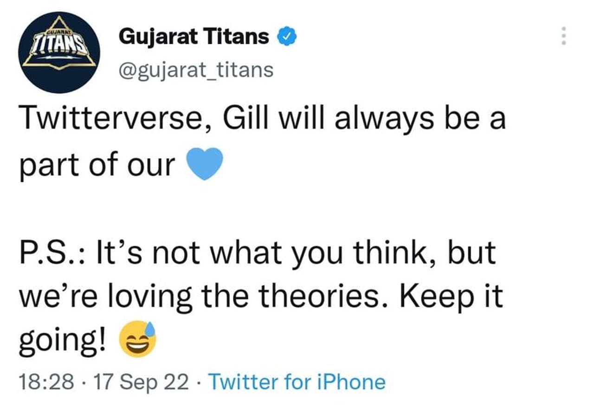Click the name Gill in the tweet
Image resolution: width=594 pixels, height=413 pixels.
pyautogui.click(x=246, y=120)
